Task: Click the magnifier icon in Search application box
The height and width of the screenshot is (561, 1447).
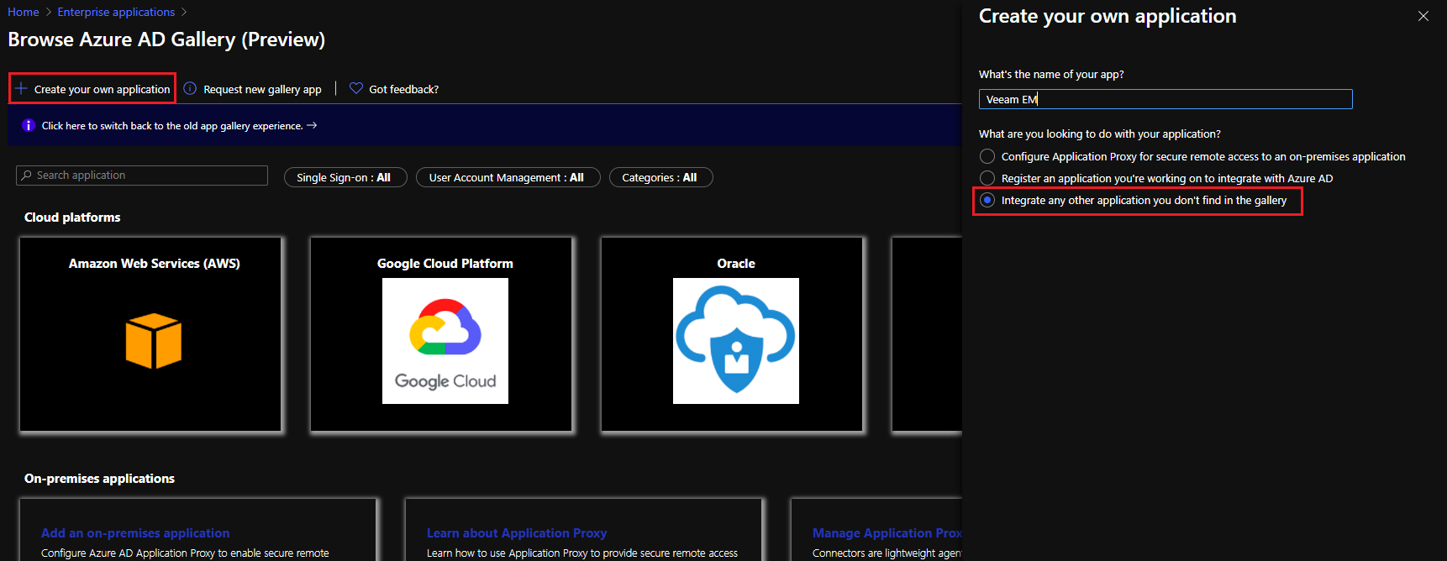Action: 27,175
